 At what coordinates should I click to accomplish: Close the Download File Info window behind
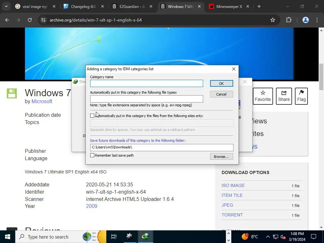coord(245,82)
